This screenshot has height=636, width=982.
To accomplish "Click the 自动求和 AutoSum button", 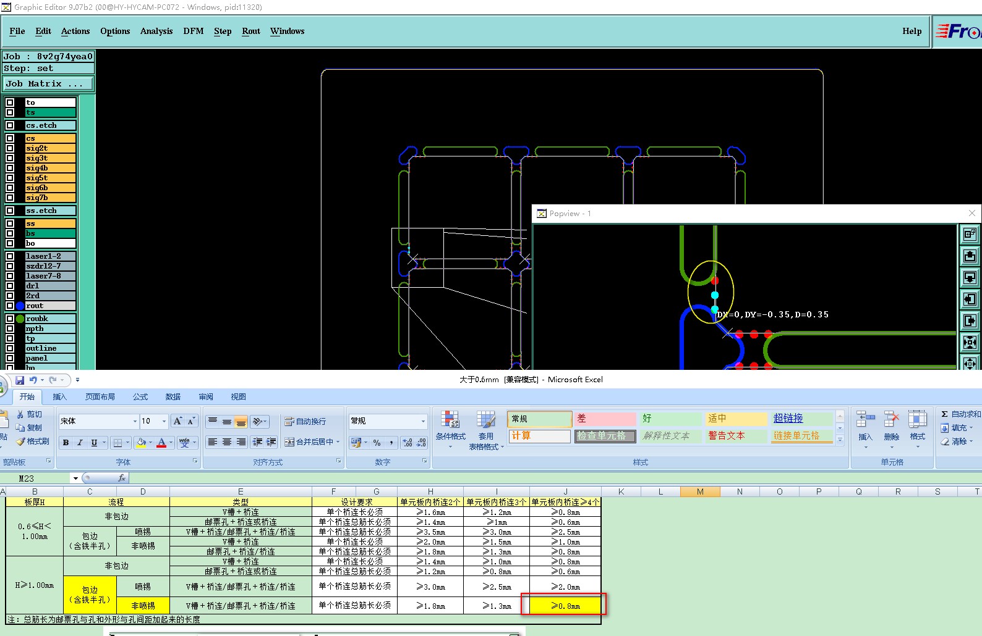I will click(960, 414).
